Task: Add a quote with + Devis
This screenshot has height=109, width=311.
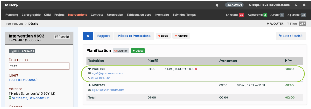Action: click(163, 36)
